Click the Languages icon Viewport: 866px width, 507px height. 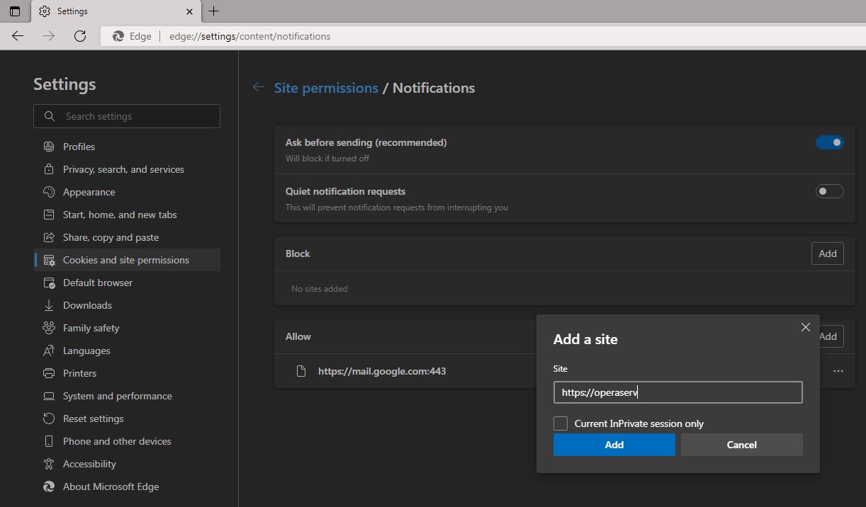(x=49, y=351)
